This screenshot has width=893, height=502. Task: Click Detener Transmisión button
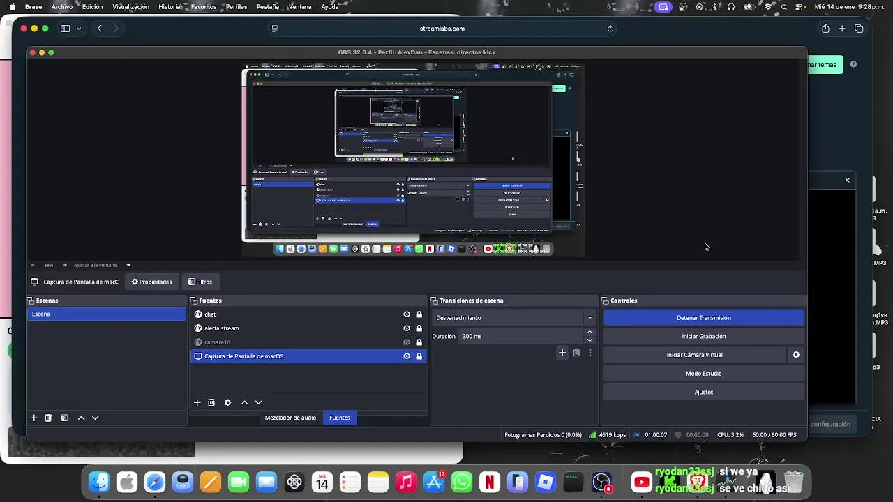(704, 318)
